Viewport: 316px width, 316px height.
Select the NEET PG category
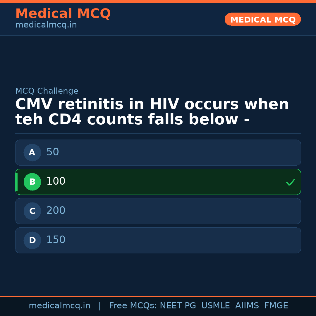coord(178,305)
